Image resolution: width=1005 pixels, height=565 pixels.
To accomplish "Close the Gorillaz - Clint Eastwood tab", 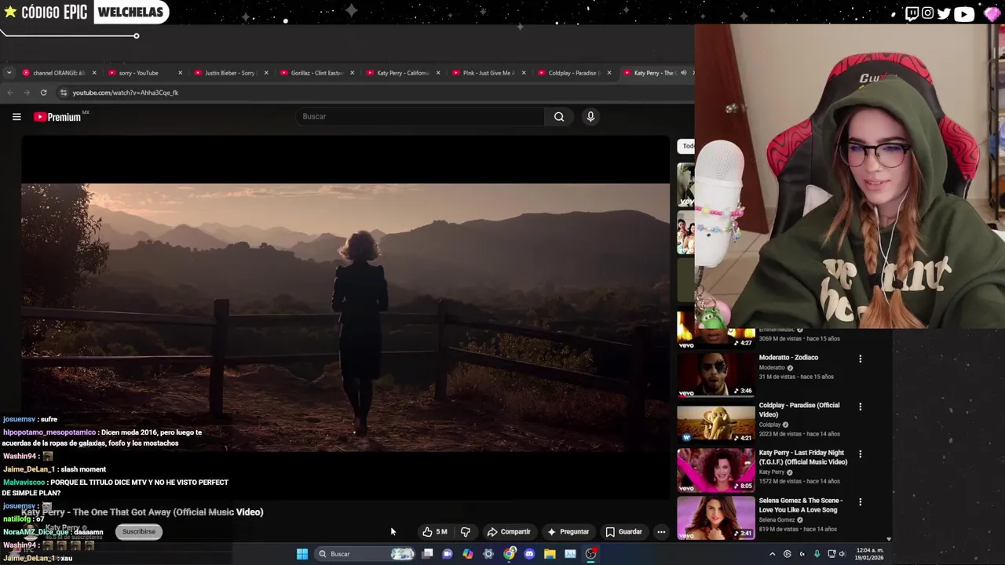I will point(352,73).
